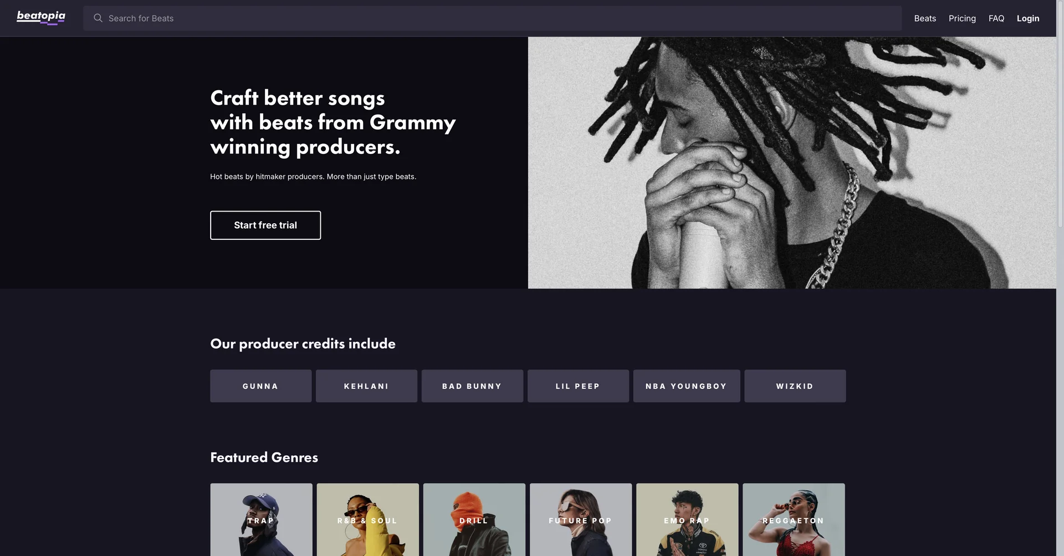Open the R&B & SOUL genre card
Image resolution: width=1064 pixels, height=556 pixels.
click(368, 520)
